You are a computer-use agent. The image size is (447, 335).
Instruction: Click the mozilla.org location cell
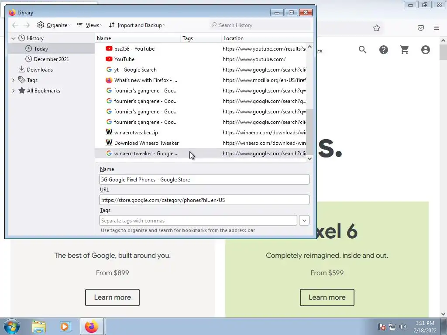coord(264,80)
